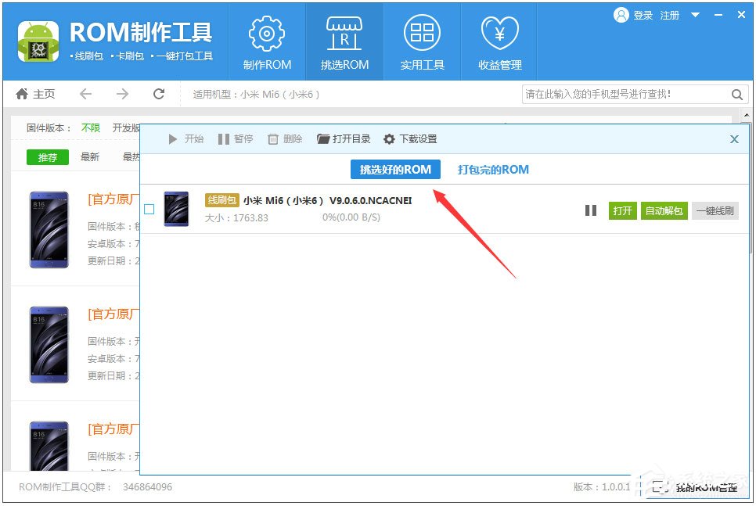
Task: Navigate forward with the right arrow
Action: (x=122, y=94)
